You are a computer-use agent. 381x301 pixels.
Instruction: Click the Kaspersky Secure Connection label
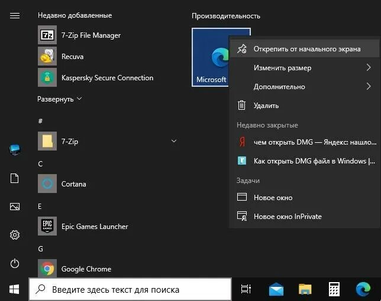point(108,78)
